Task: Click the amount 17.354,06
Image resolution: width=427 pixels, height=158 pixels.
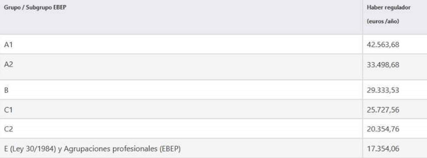Action: [383, 148]
